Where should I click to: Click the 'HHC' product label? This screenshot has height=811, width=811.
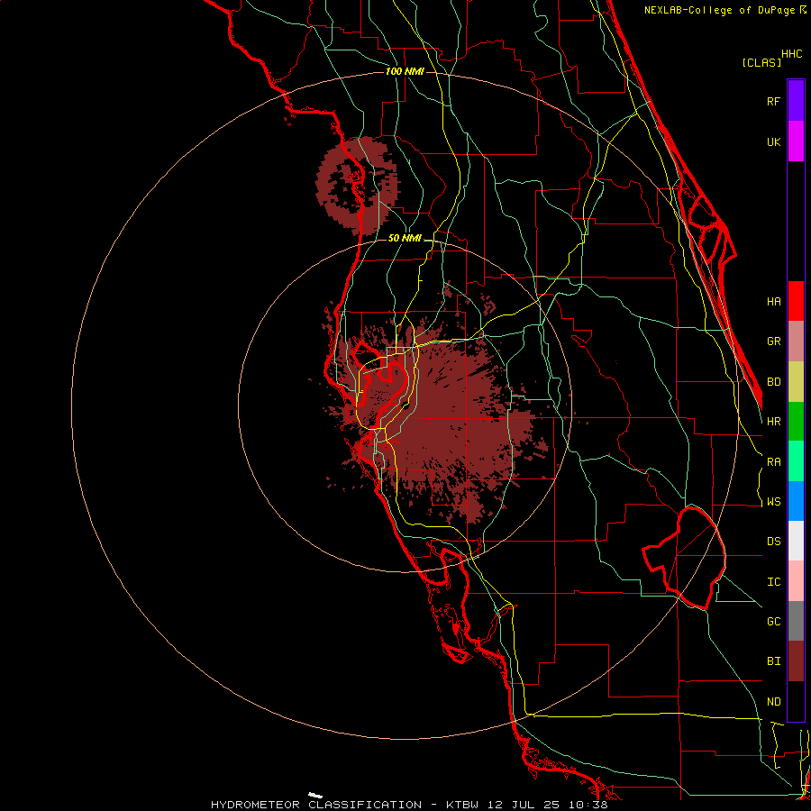pos(792,54)
